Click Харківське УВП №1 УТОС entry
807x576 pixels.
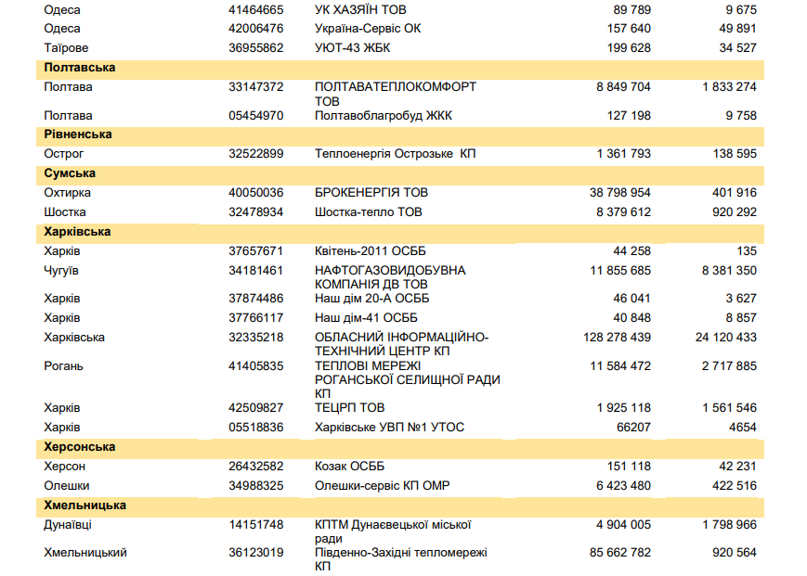tap(389, 428)
